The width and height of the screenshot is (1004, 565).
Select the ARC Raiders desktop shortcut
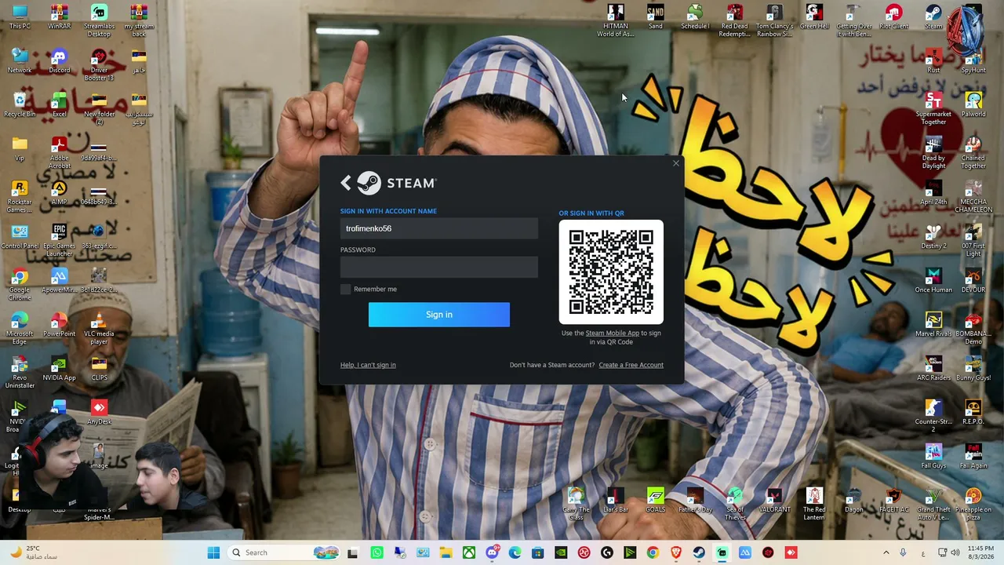(933, 369)
